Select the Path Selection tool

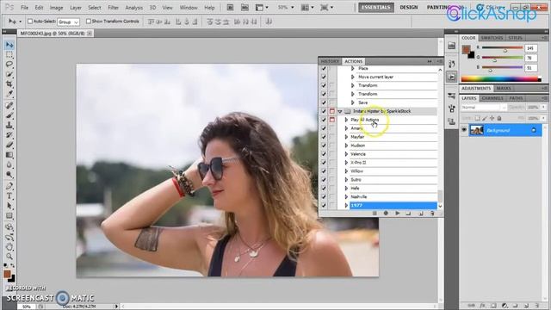[9, 206]
